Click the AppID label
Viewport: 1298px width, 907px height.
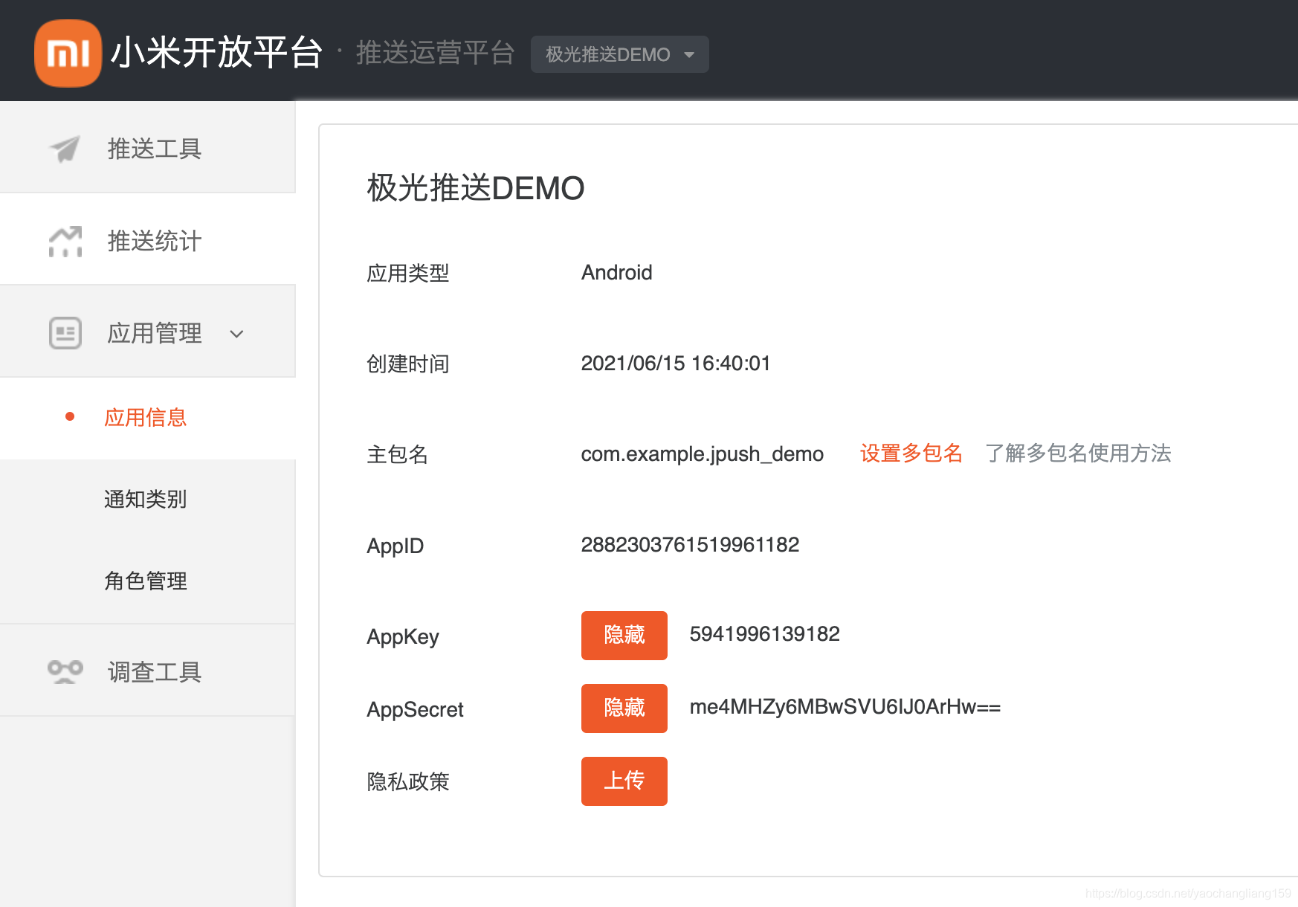(395, 546)
